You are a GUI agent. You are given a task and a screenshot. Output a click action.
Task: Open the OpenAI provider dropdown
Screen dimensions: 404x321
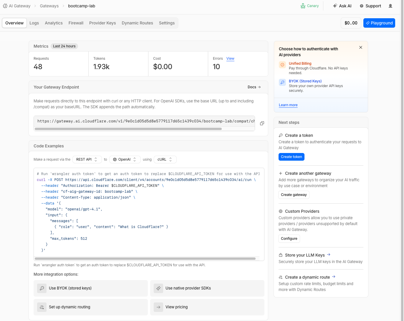point(125,159)
